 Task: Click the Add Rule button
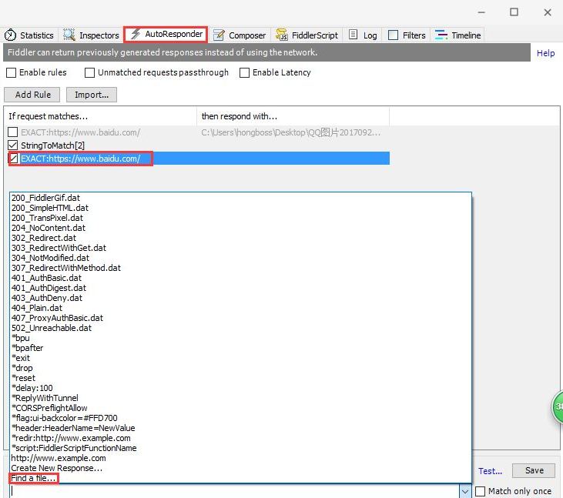[32, 95]
